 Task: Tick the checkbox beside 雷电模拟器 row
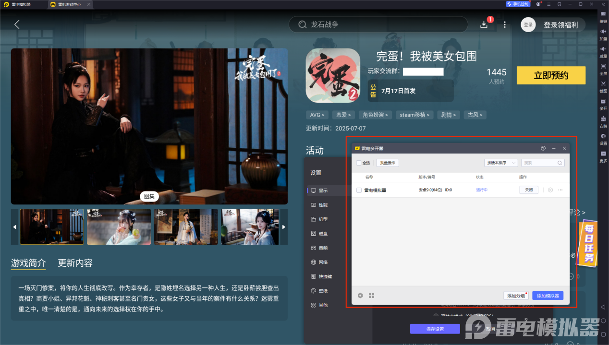pos(359,190)
